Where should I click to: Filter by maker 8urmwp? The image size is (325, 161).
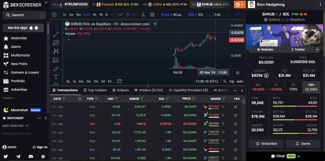coord(223,107)
